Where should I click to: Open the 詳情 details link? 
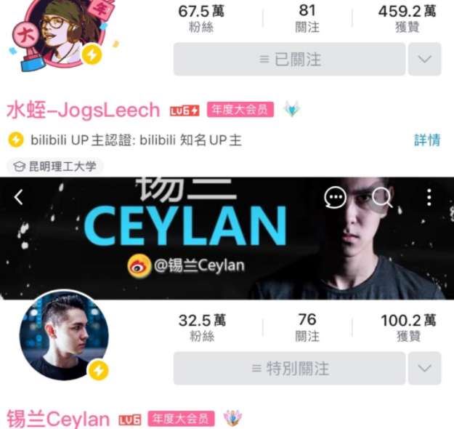click(427, 140)
